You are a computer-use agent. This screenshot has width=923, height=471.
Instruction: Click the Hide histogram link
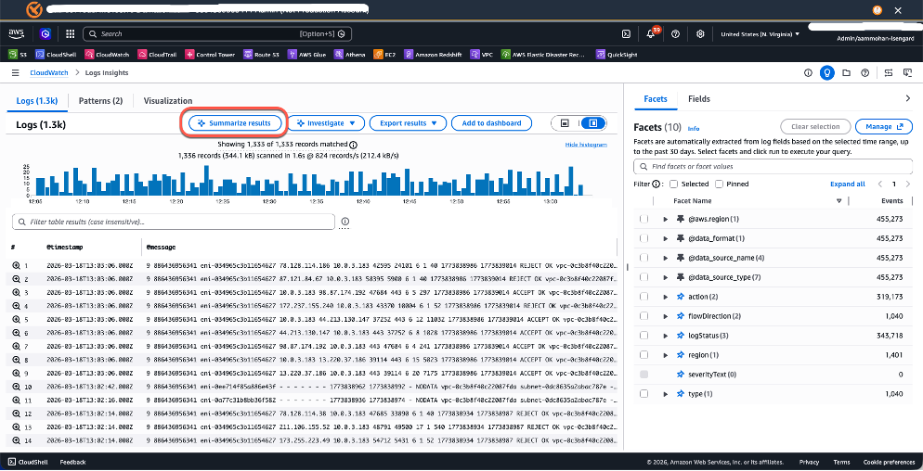[x=586, y=145]
